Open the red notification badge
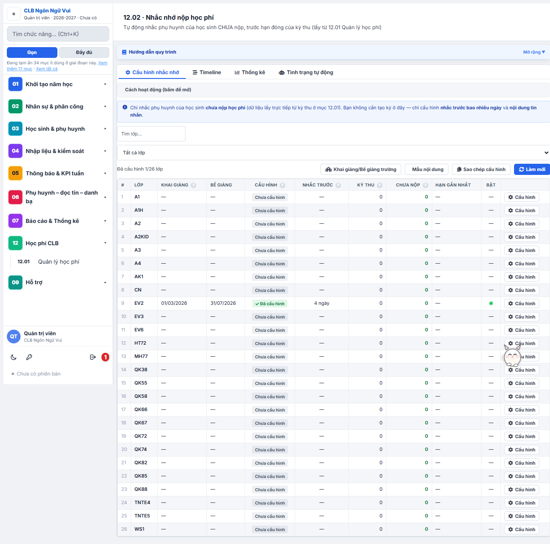Screen dimensions: 550x544 (105, 357)
